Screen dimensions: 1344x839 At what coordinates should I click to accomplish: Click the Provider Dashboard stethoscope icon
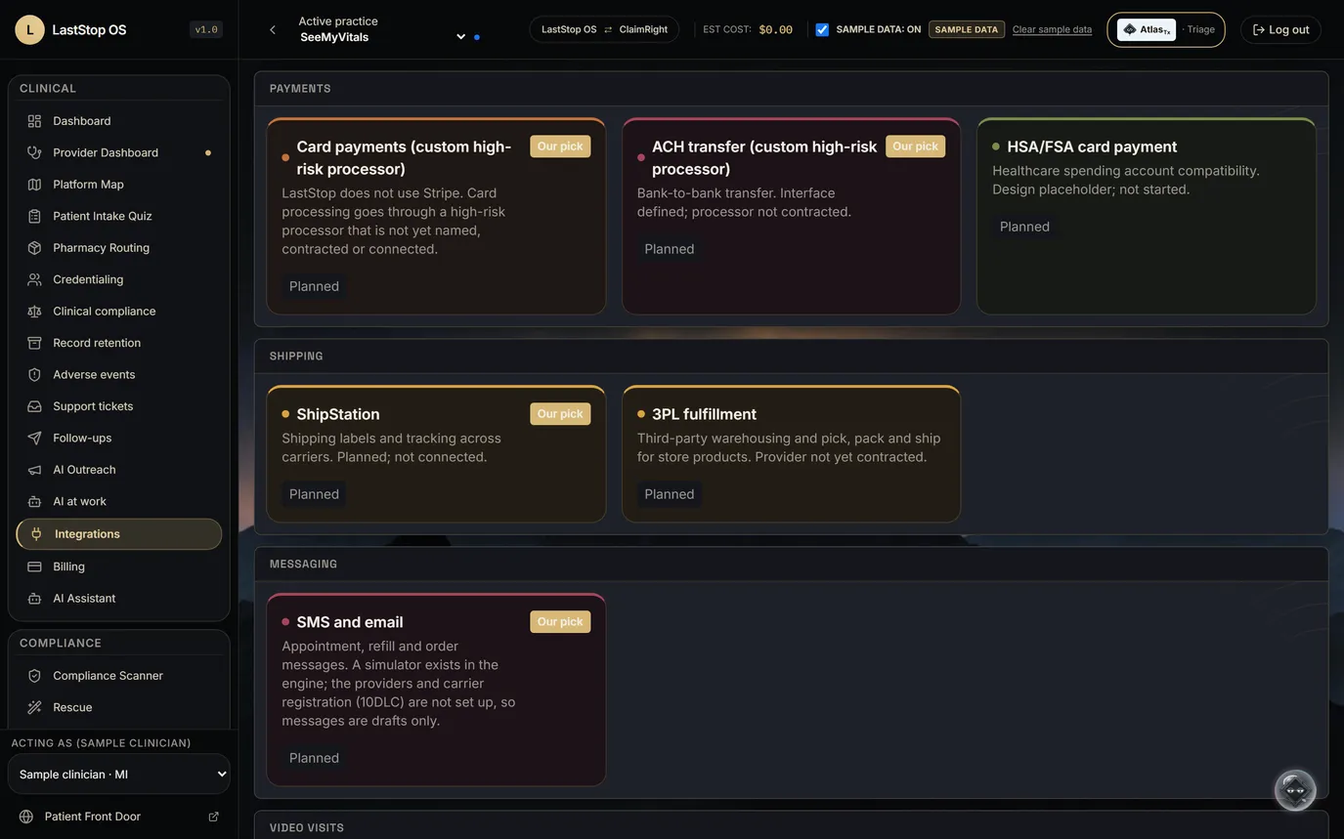coord(34,152)
